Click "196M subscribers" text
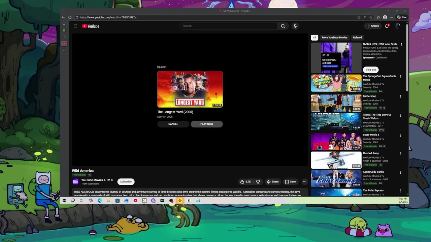This screenshot has width=431, height=242. tap(90, 184)
